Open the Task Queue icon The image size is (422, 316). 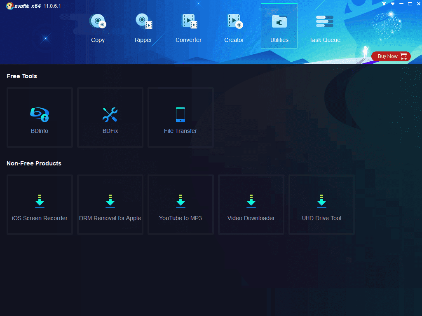pos(325,21)
